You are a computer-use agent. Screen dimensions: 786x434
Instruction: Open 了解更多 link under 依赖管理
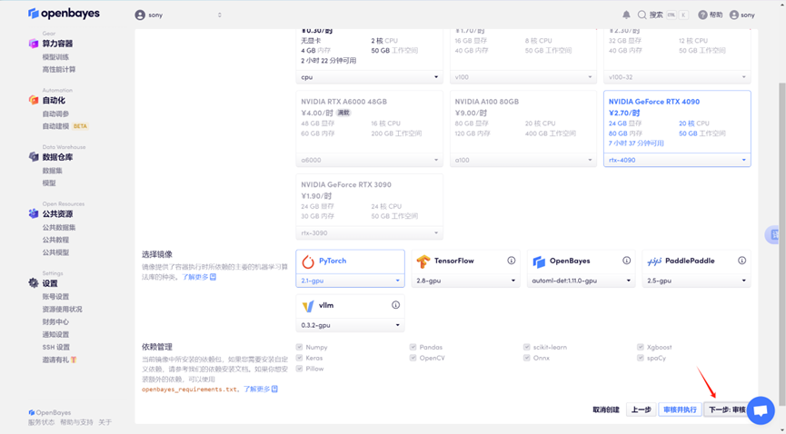pyautogui.click(x=261, y=390)
